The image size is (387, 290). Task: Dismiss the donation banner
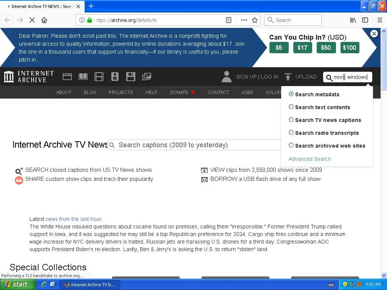click(374, 34)
